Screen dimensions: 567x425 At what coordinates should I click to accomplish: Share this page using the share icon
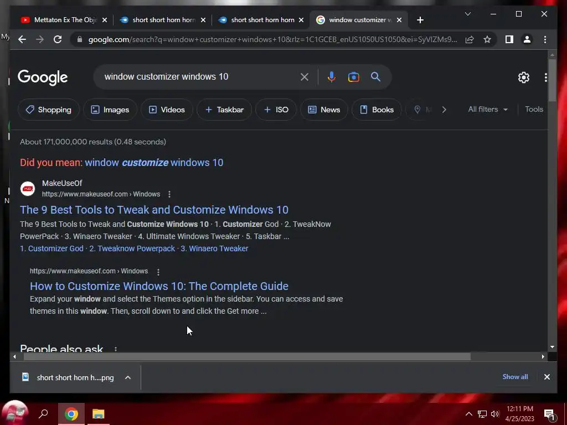(x=470, y=39)
